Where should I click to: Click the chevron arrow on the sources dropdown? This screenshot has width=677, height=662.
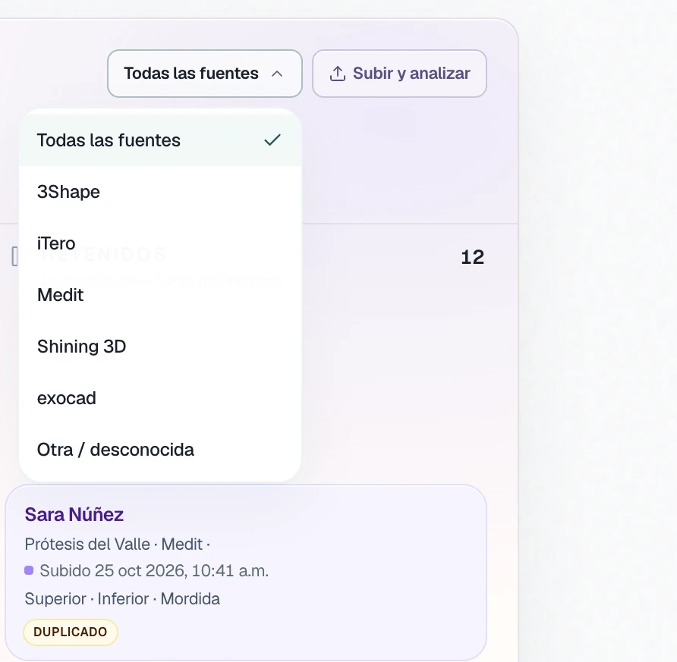coord(277,74)
